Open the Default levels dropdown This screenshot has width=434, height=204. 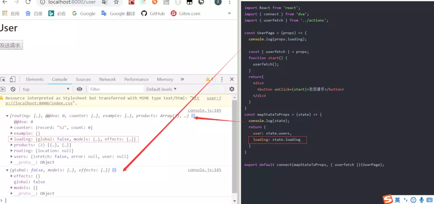(x=161, y=89)
